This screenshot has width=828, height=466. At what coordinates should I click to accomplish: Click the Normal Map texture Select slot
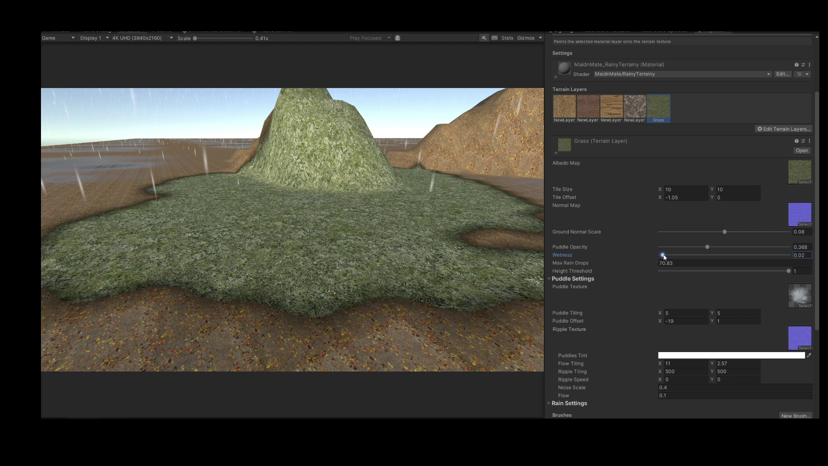(x=800, y=214)
